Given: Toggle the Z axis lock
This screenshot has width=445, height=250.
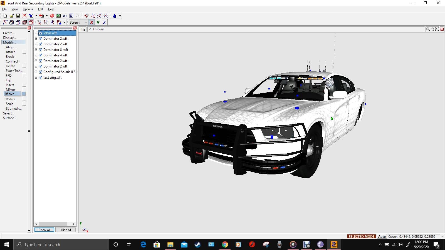Looking at the screenshot, I should [105, 22].
